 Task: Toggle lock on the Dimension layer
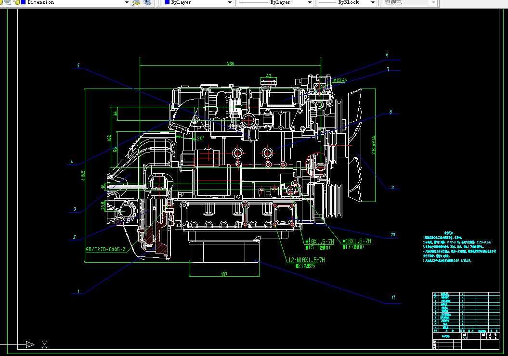[x=16, y=2]
